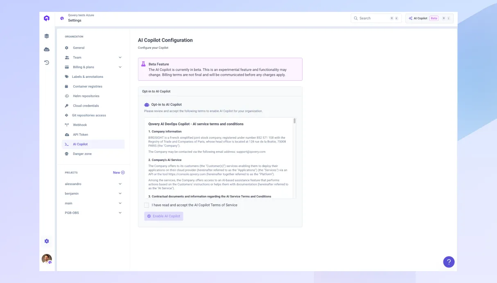497x283 pixels.
Task: Go to Cloud credentials
Action: coord(93,106)
